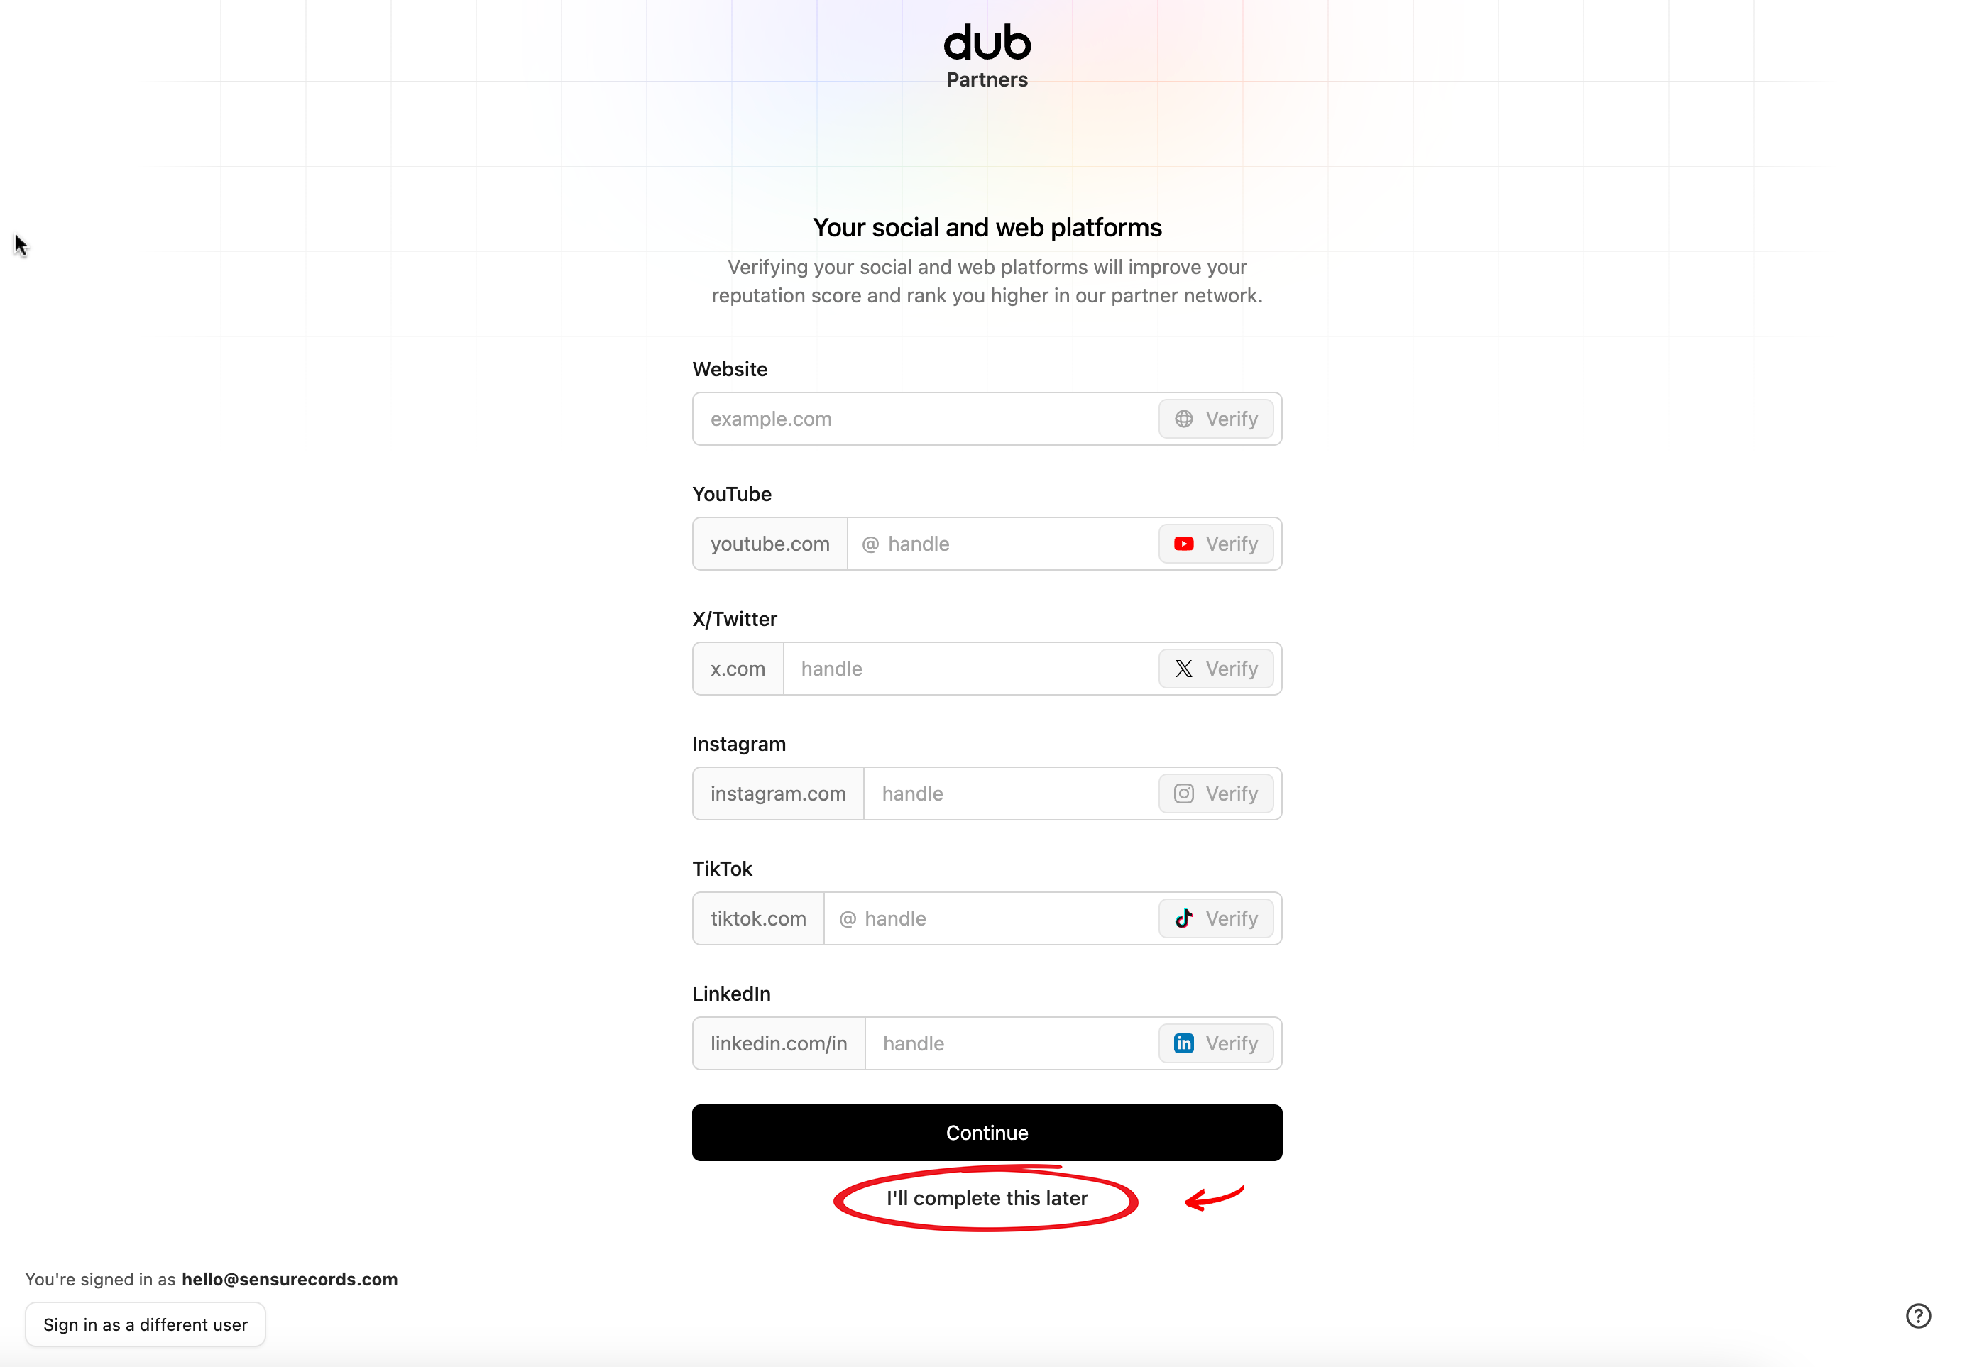Click the X/Twitter Verify button

click(x=1215, y=669)
